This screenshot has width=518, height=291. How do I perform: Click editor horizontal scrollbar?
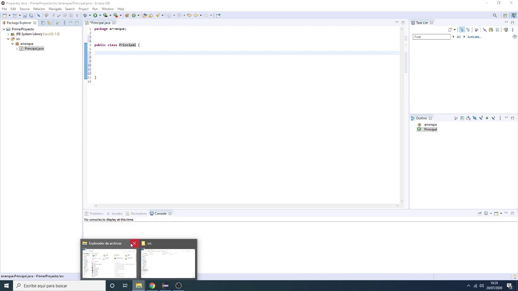pos(246,206)
